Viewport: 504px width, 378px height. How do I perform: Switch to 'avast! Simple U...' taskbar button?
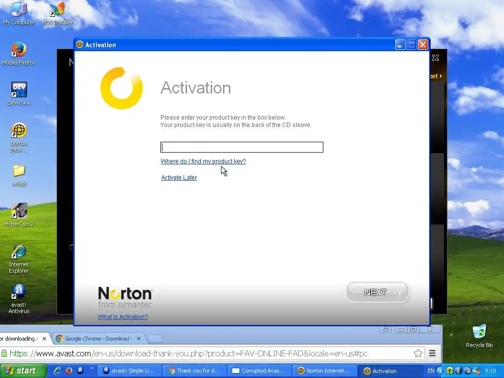[x=129, y=371]
